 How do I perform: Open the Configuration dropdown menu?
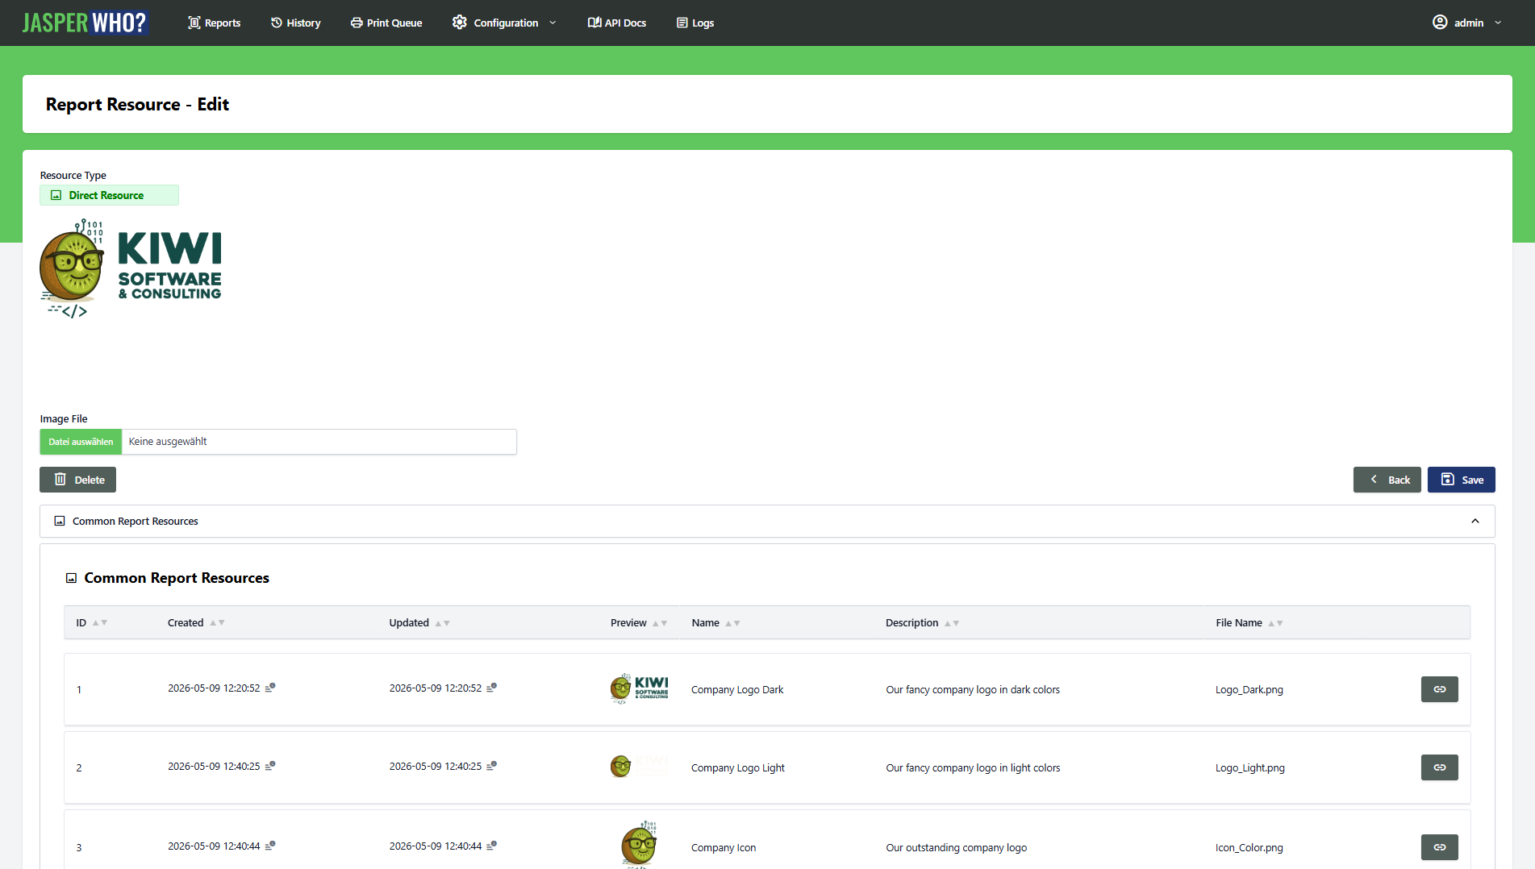pyautogui.click(x=505, y=23)
